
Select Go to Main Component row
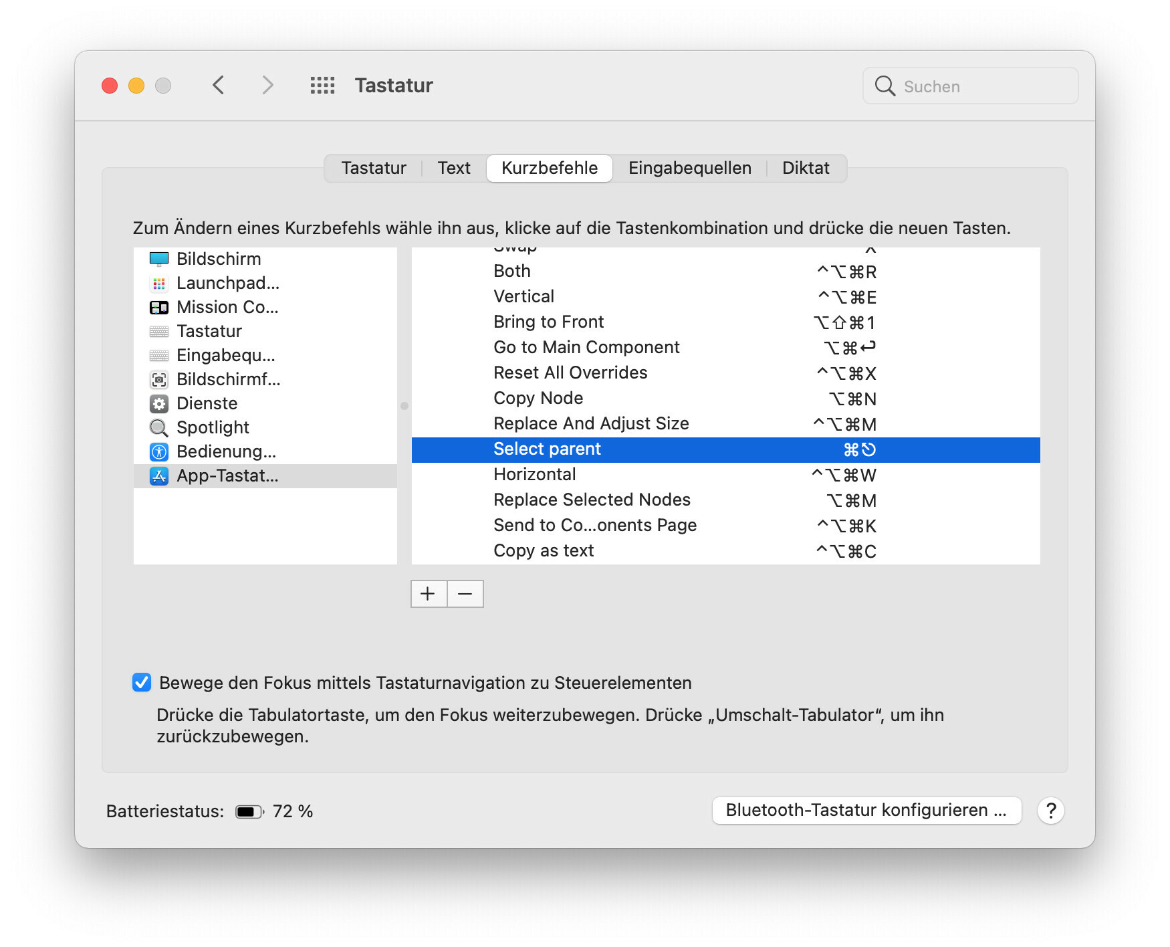click(x=726, y=348)
